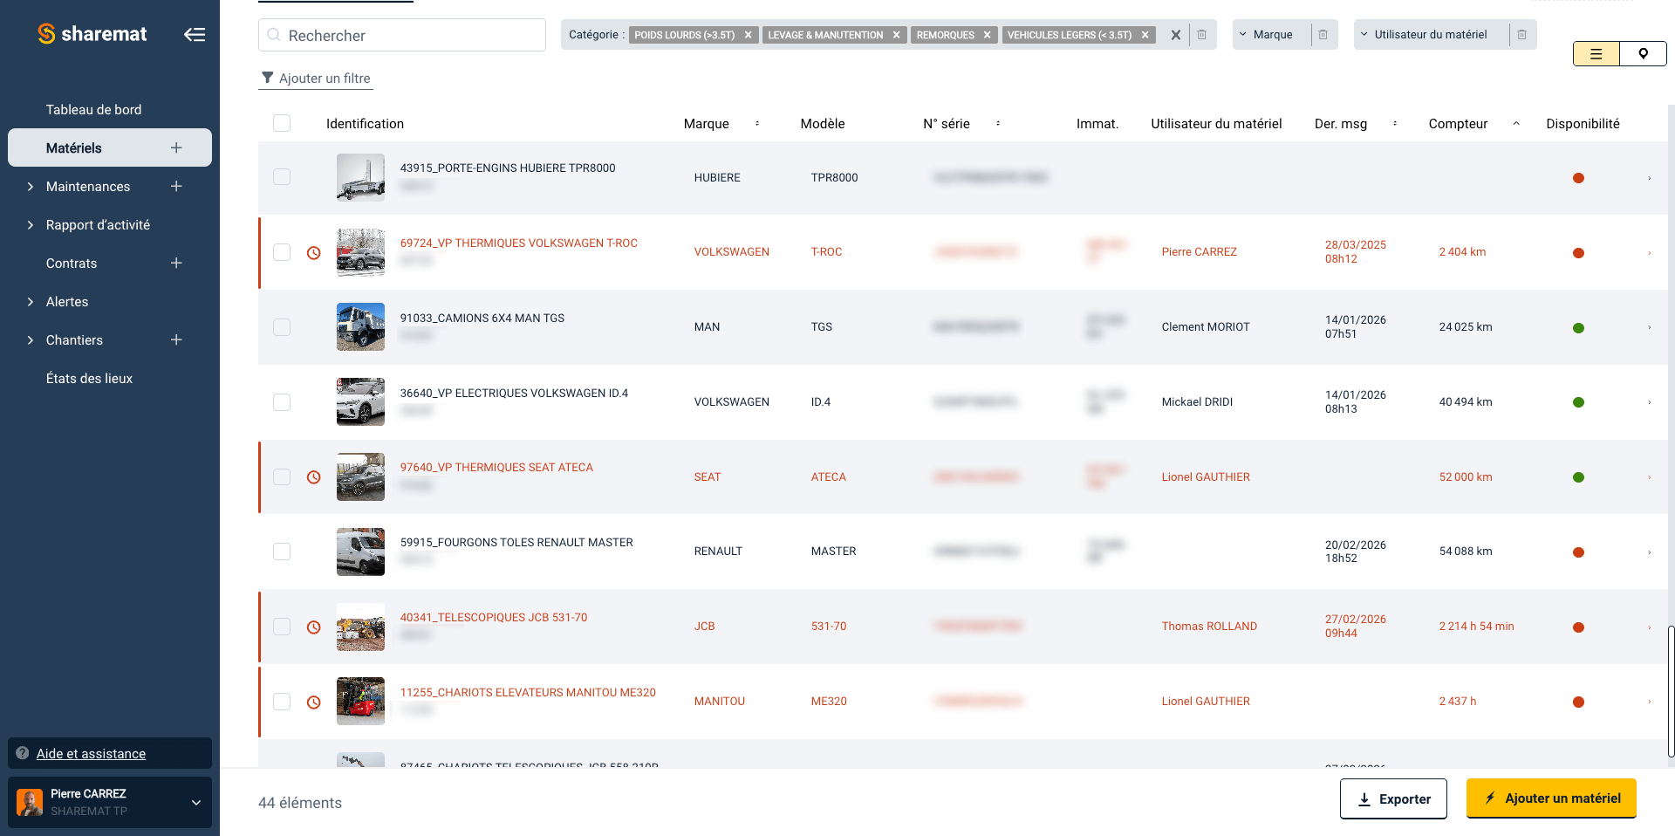Switch to the map view
This screenshot has height=836, width=1675.
(1644, 53)
